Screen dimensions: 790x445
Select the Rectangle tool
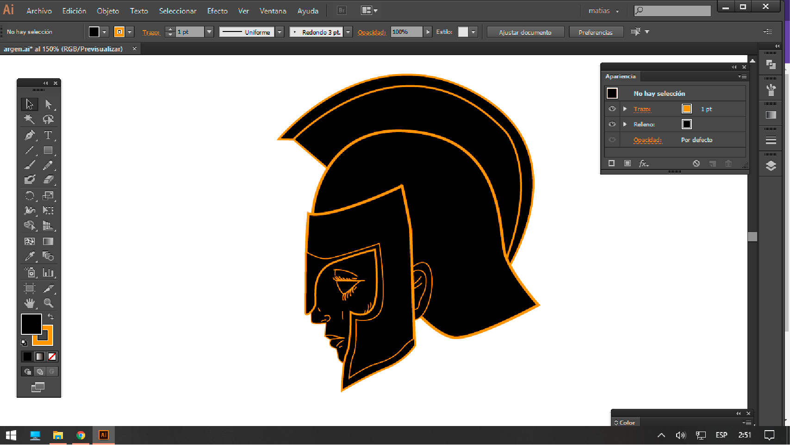tap(48, 150)
